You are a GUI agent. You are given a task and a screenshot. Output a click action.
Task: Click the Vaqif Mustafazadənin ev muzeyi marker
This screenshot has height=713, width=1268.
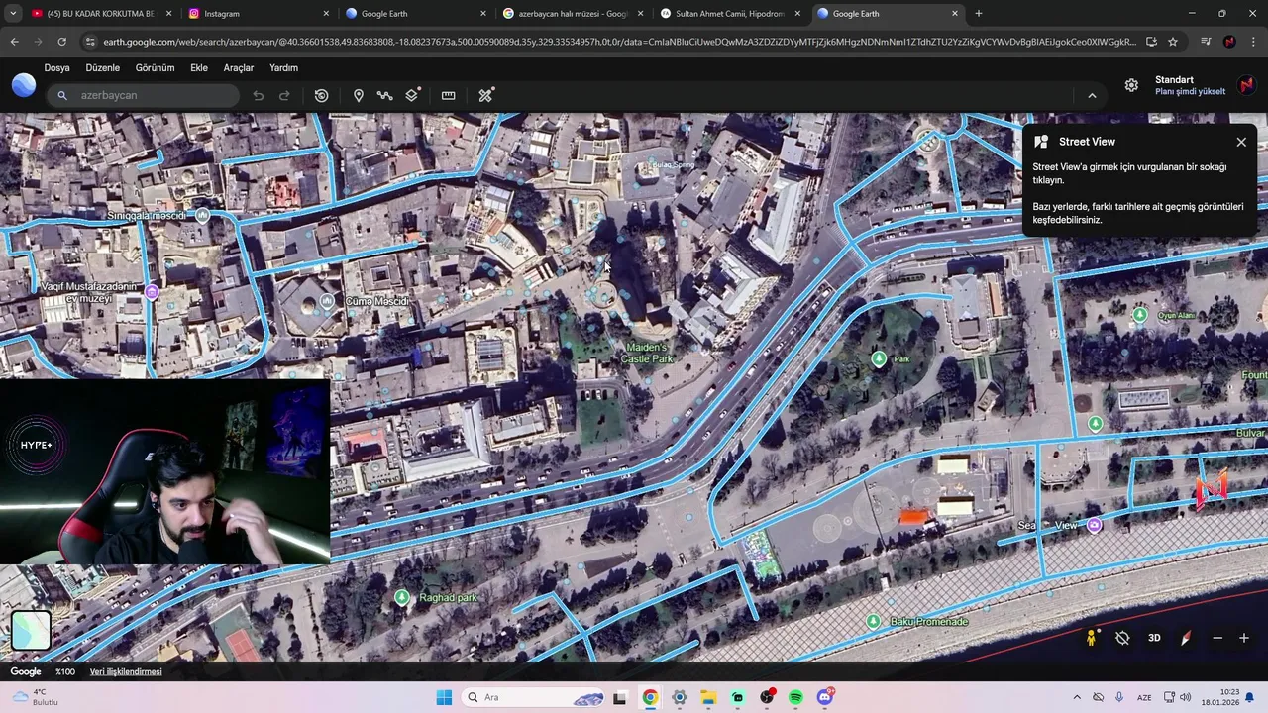point(151,292)
